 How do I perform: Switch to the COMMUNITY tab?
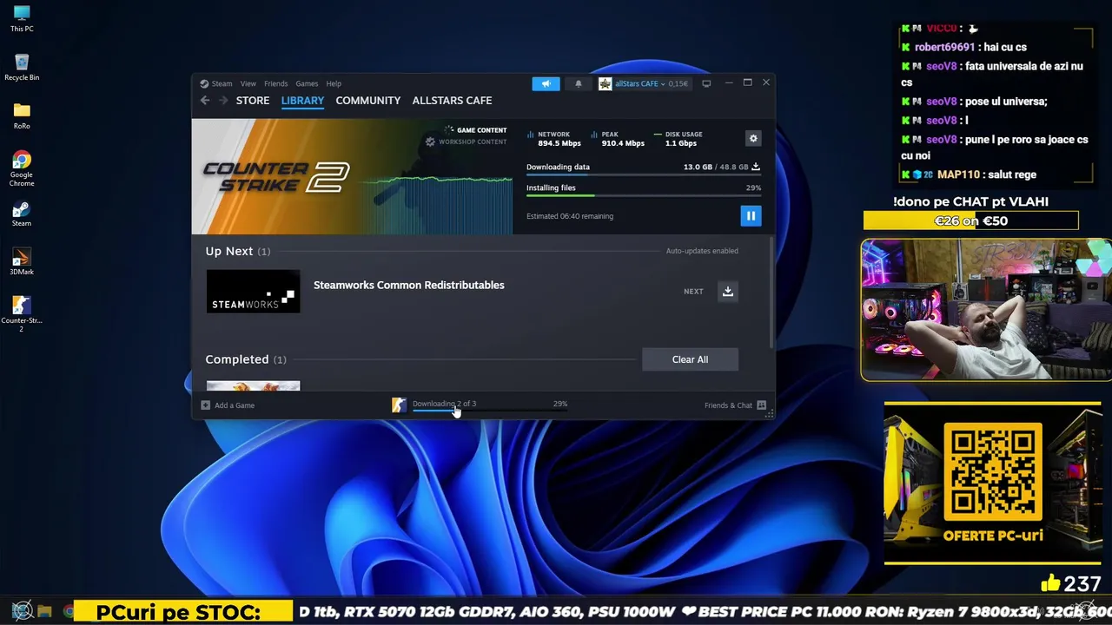(x=368, y=101)
